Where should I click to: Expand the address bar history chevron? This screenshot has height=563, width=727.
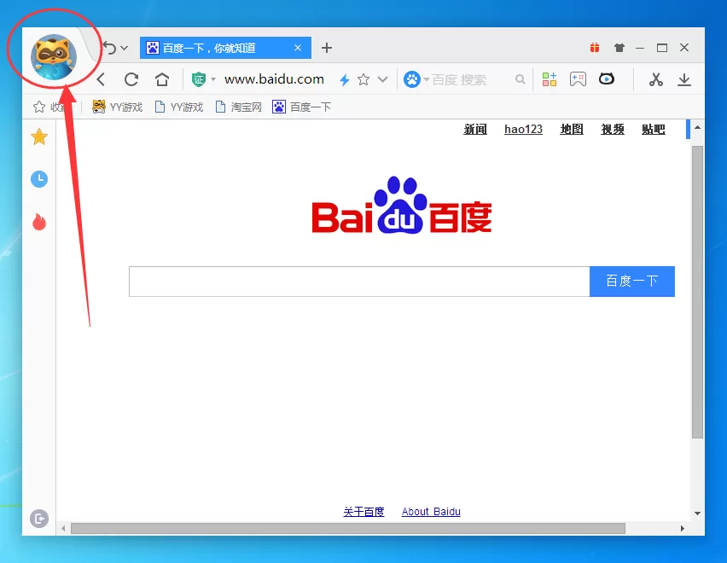point(382,79)
